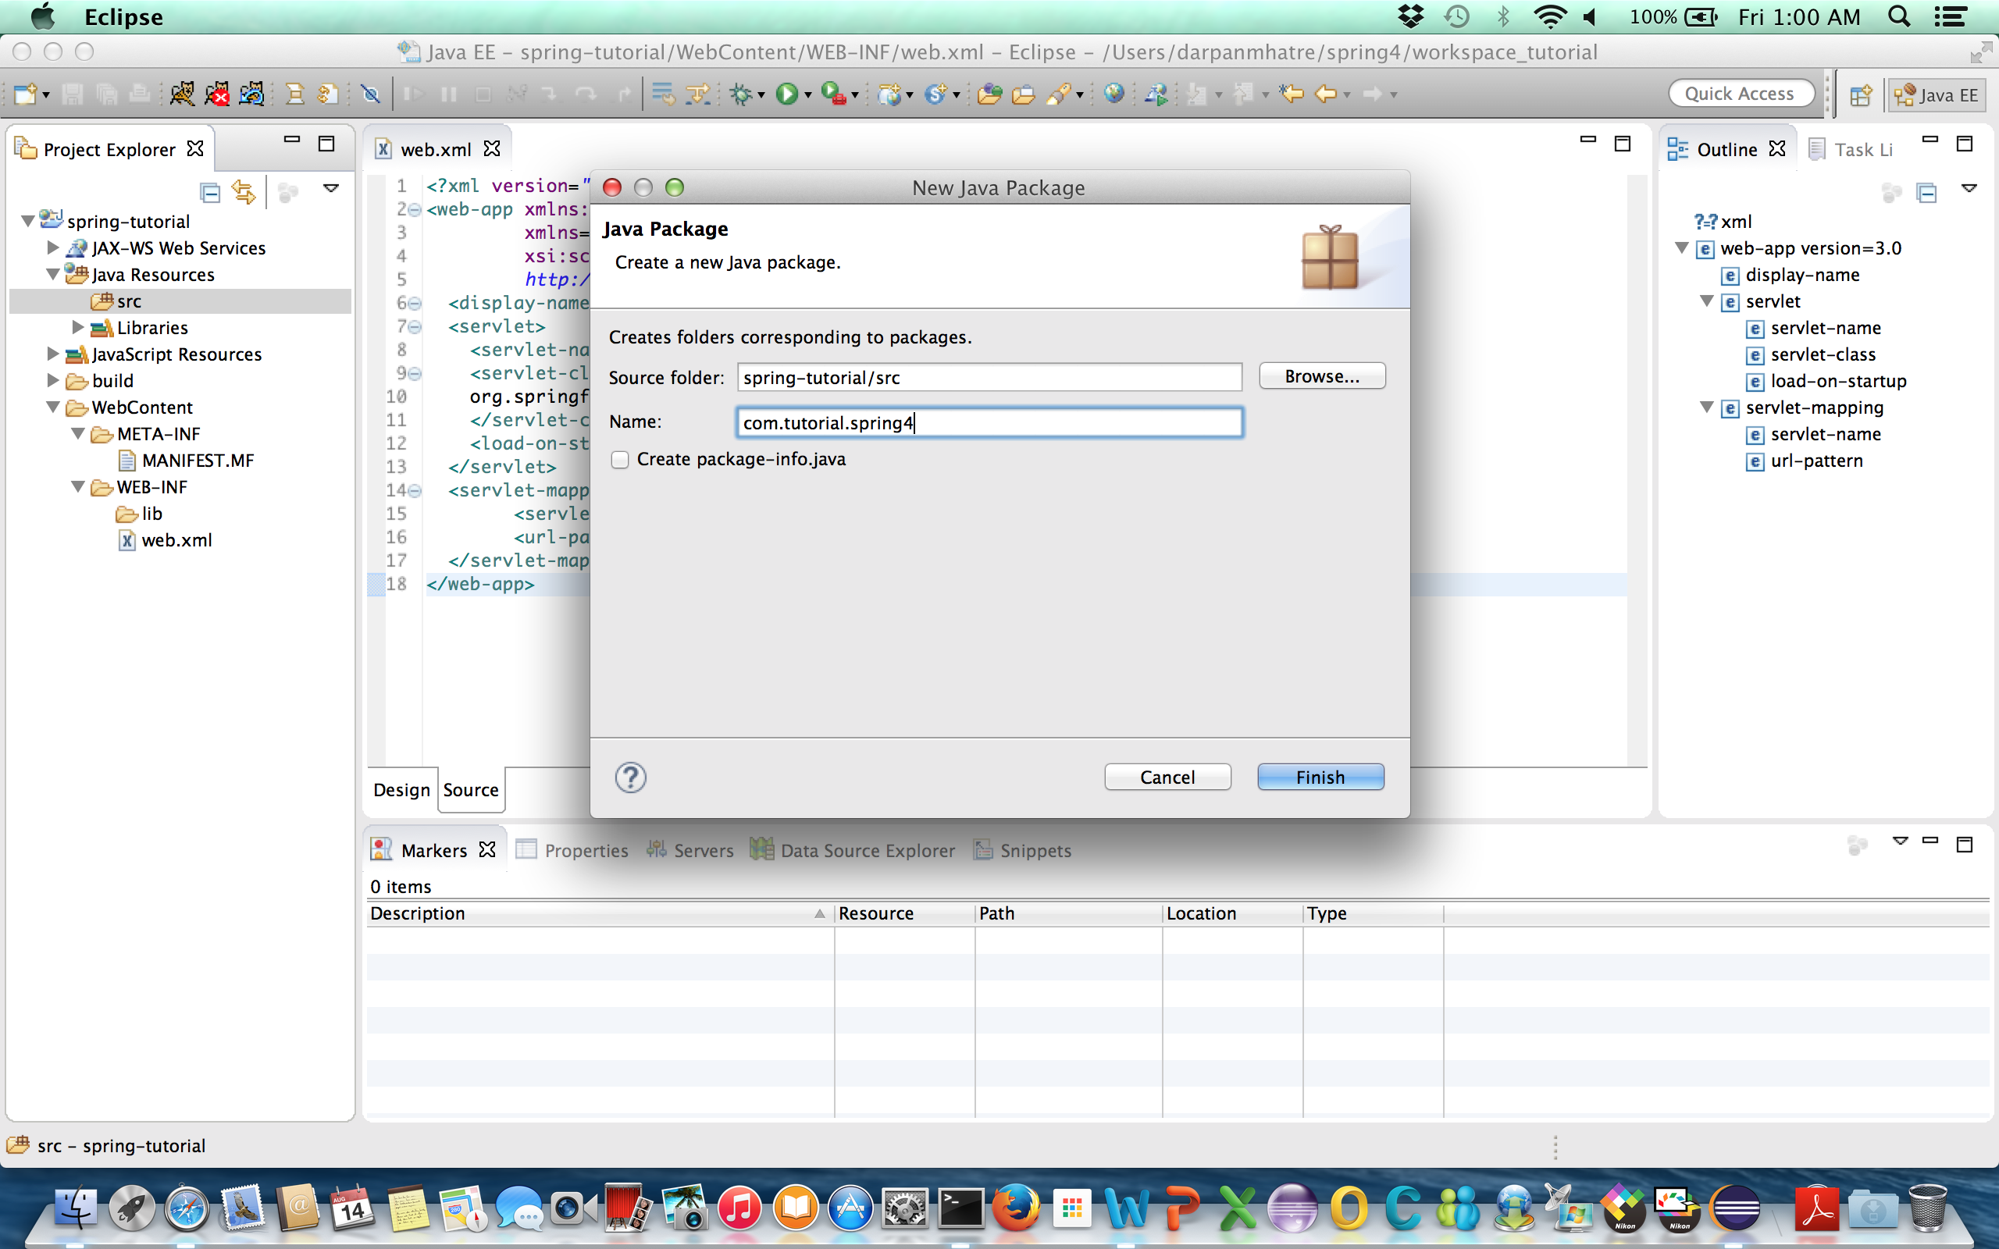Maximize the editor area
The image size is (1999, 1249).
click(1623, 144)
